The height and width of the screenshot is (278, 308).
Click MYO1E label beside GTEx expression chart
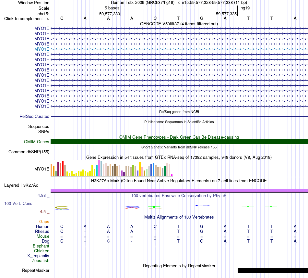[41, 169]
